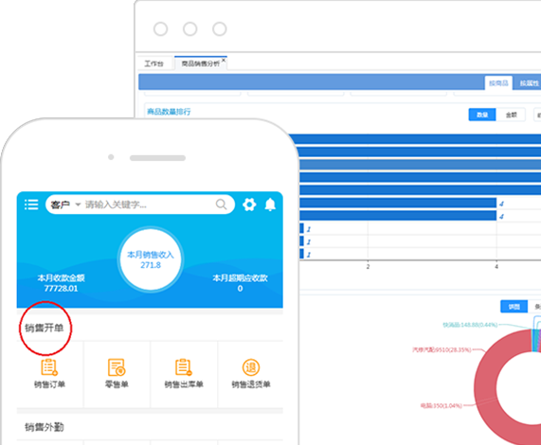Tap the search magnifier icon

[221, 205]
